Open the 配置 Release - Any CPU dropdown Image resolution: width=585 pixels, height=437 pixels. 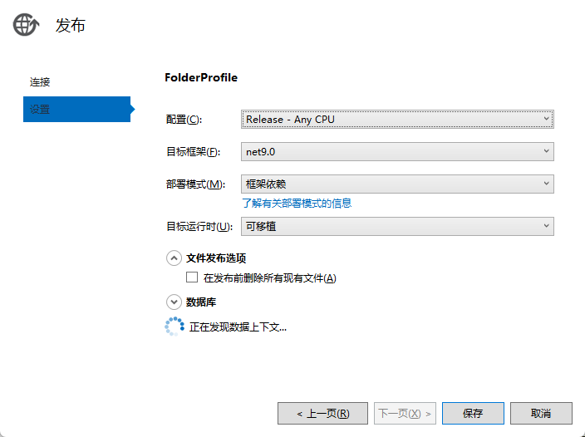397,120
